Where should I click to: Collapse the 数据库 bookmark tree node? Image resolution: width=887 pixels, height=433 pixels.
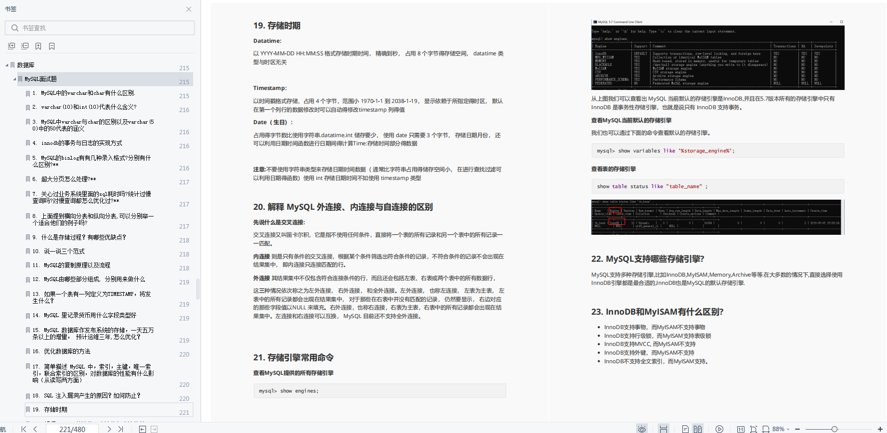point(7,65)
